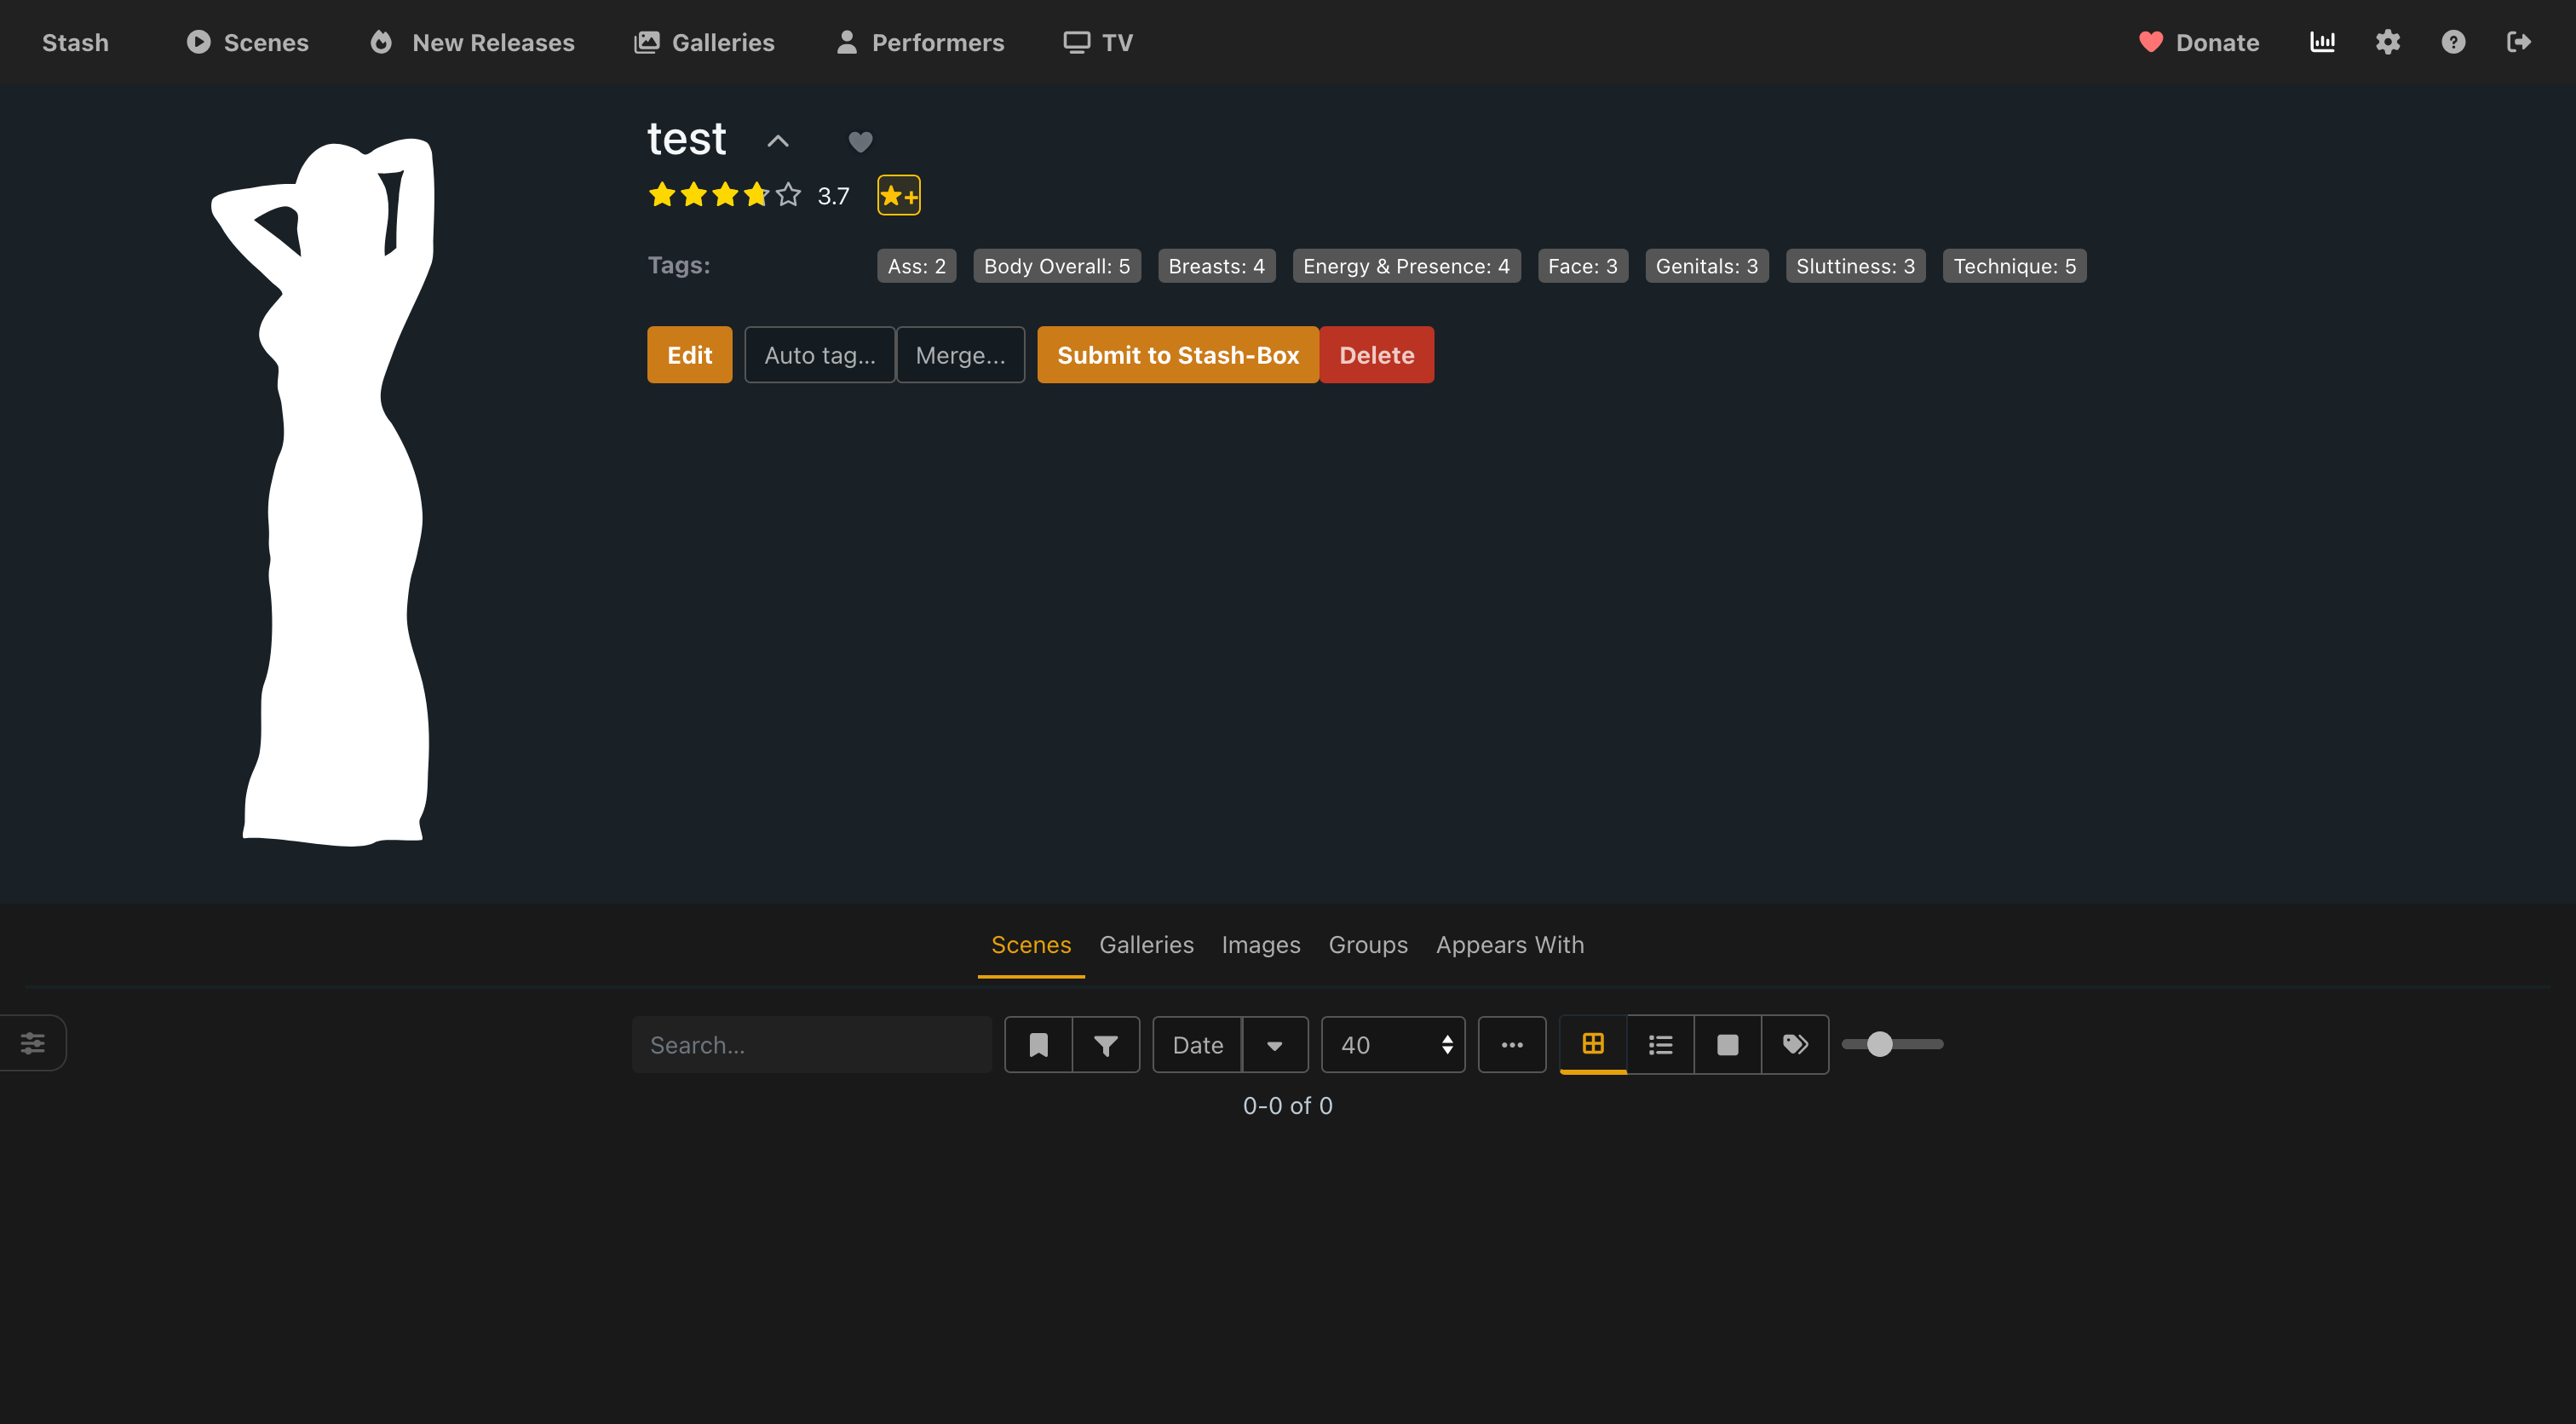Click the Submit to Stash-Box button
Viewport: 2576px width, 1424px height.
pos(1177,355)
